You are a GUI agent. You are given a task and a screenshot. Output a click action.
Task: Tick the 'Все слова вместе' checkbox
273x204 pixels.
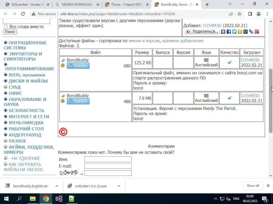tap(6, 26)
